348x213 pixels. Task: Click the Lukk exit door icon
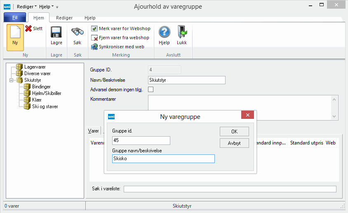coord(182,33)
